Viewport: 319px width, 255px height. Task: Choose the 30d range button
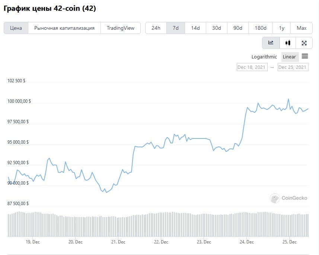217,28
